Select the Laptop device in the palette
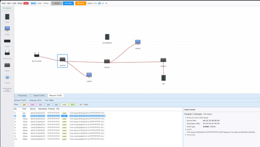The height and width of the screenshot is (147, 260). (x=7, y=29)
